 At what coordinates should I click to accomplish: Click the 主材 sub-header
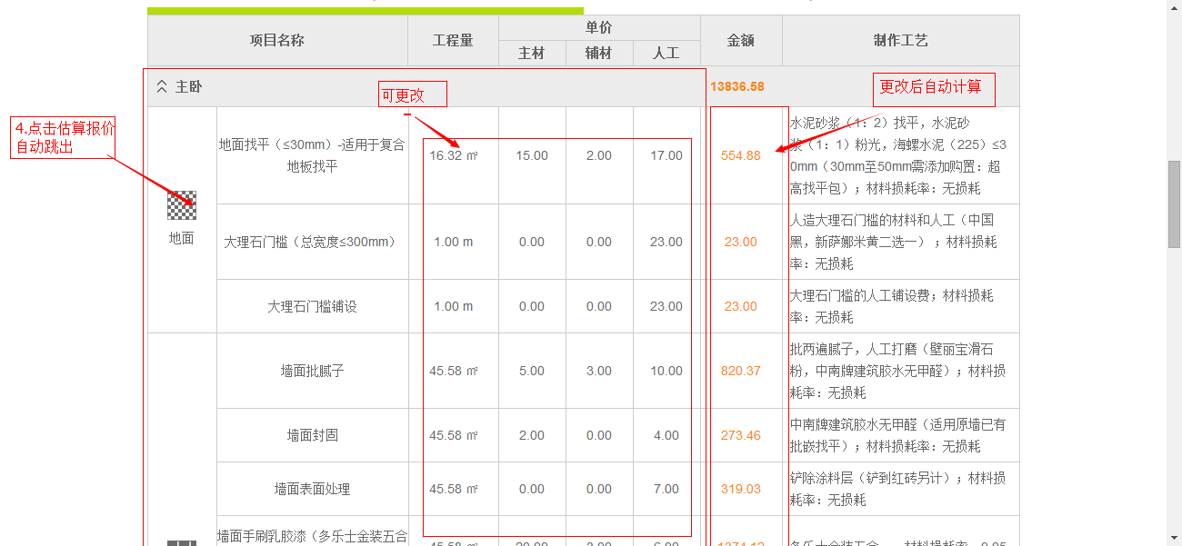click(532, 54)
